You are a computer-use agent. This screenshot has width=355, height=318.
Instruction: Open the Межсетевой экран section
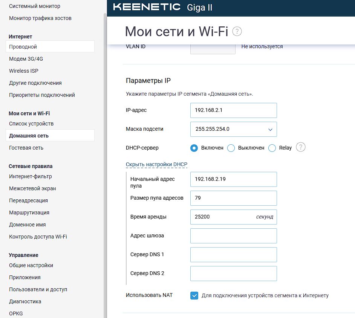coord(32,188)
